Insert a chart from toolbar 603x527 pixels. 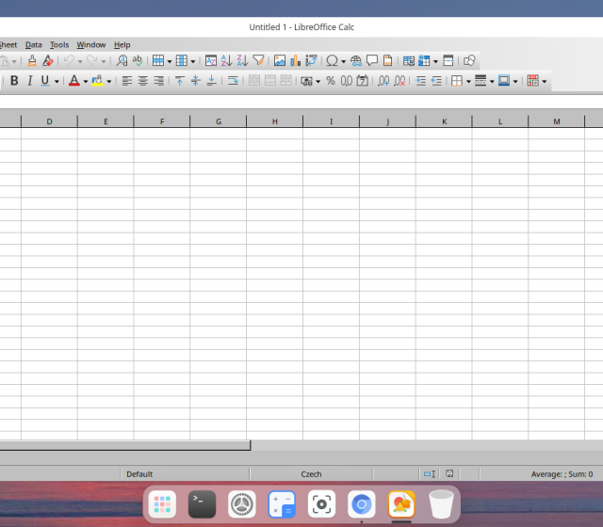[295, 60]
